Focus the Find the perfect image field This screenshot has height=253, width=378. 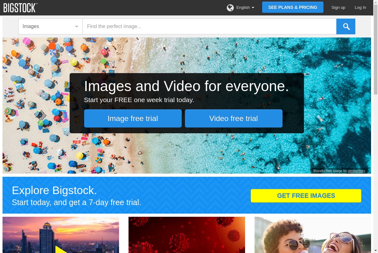point(209,26)
